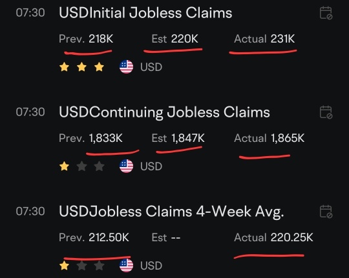Click US flag under Continuing Jobless Claims
Viewport: 349px width, 278px height.
pyautogui.click(x=126, y=166)
